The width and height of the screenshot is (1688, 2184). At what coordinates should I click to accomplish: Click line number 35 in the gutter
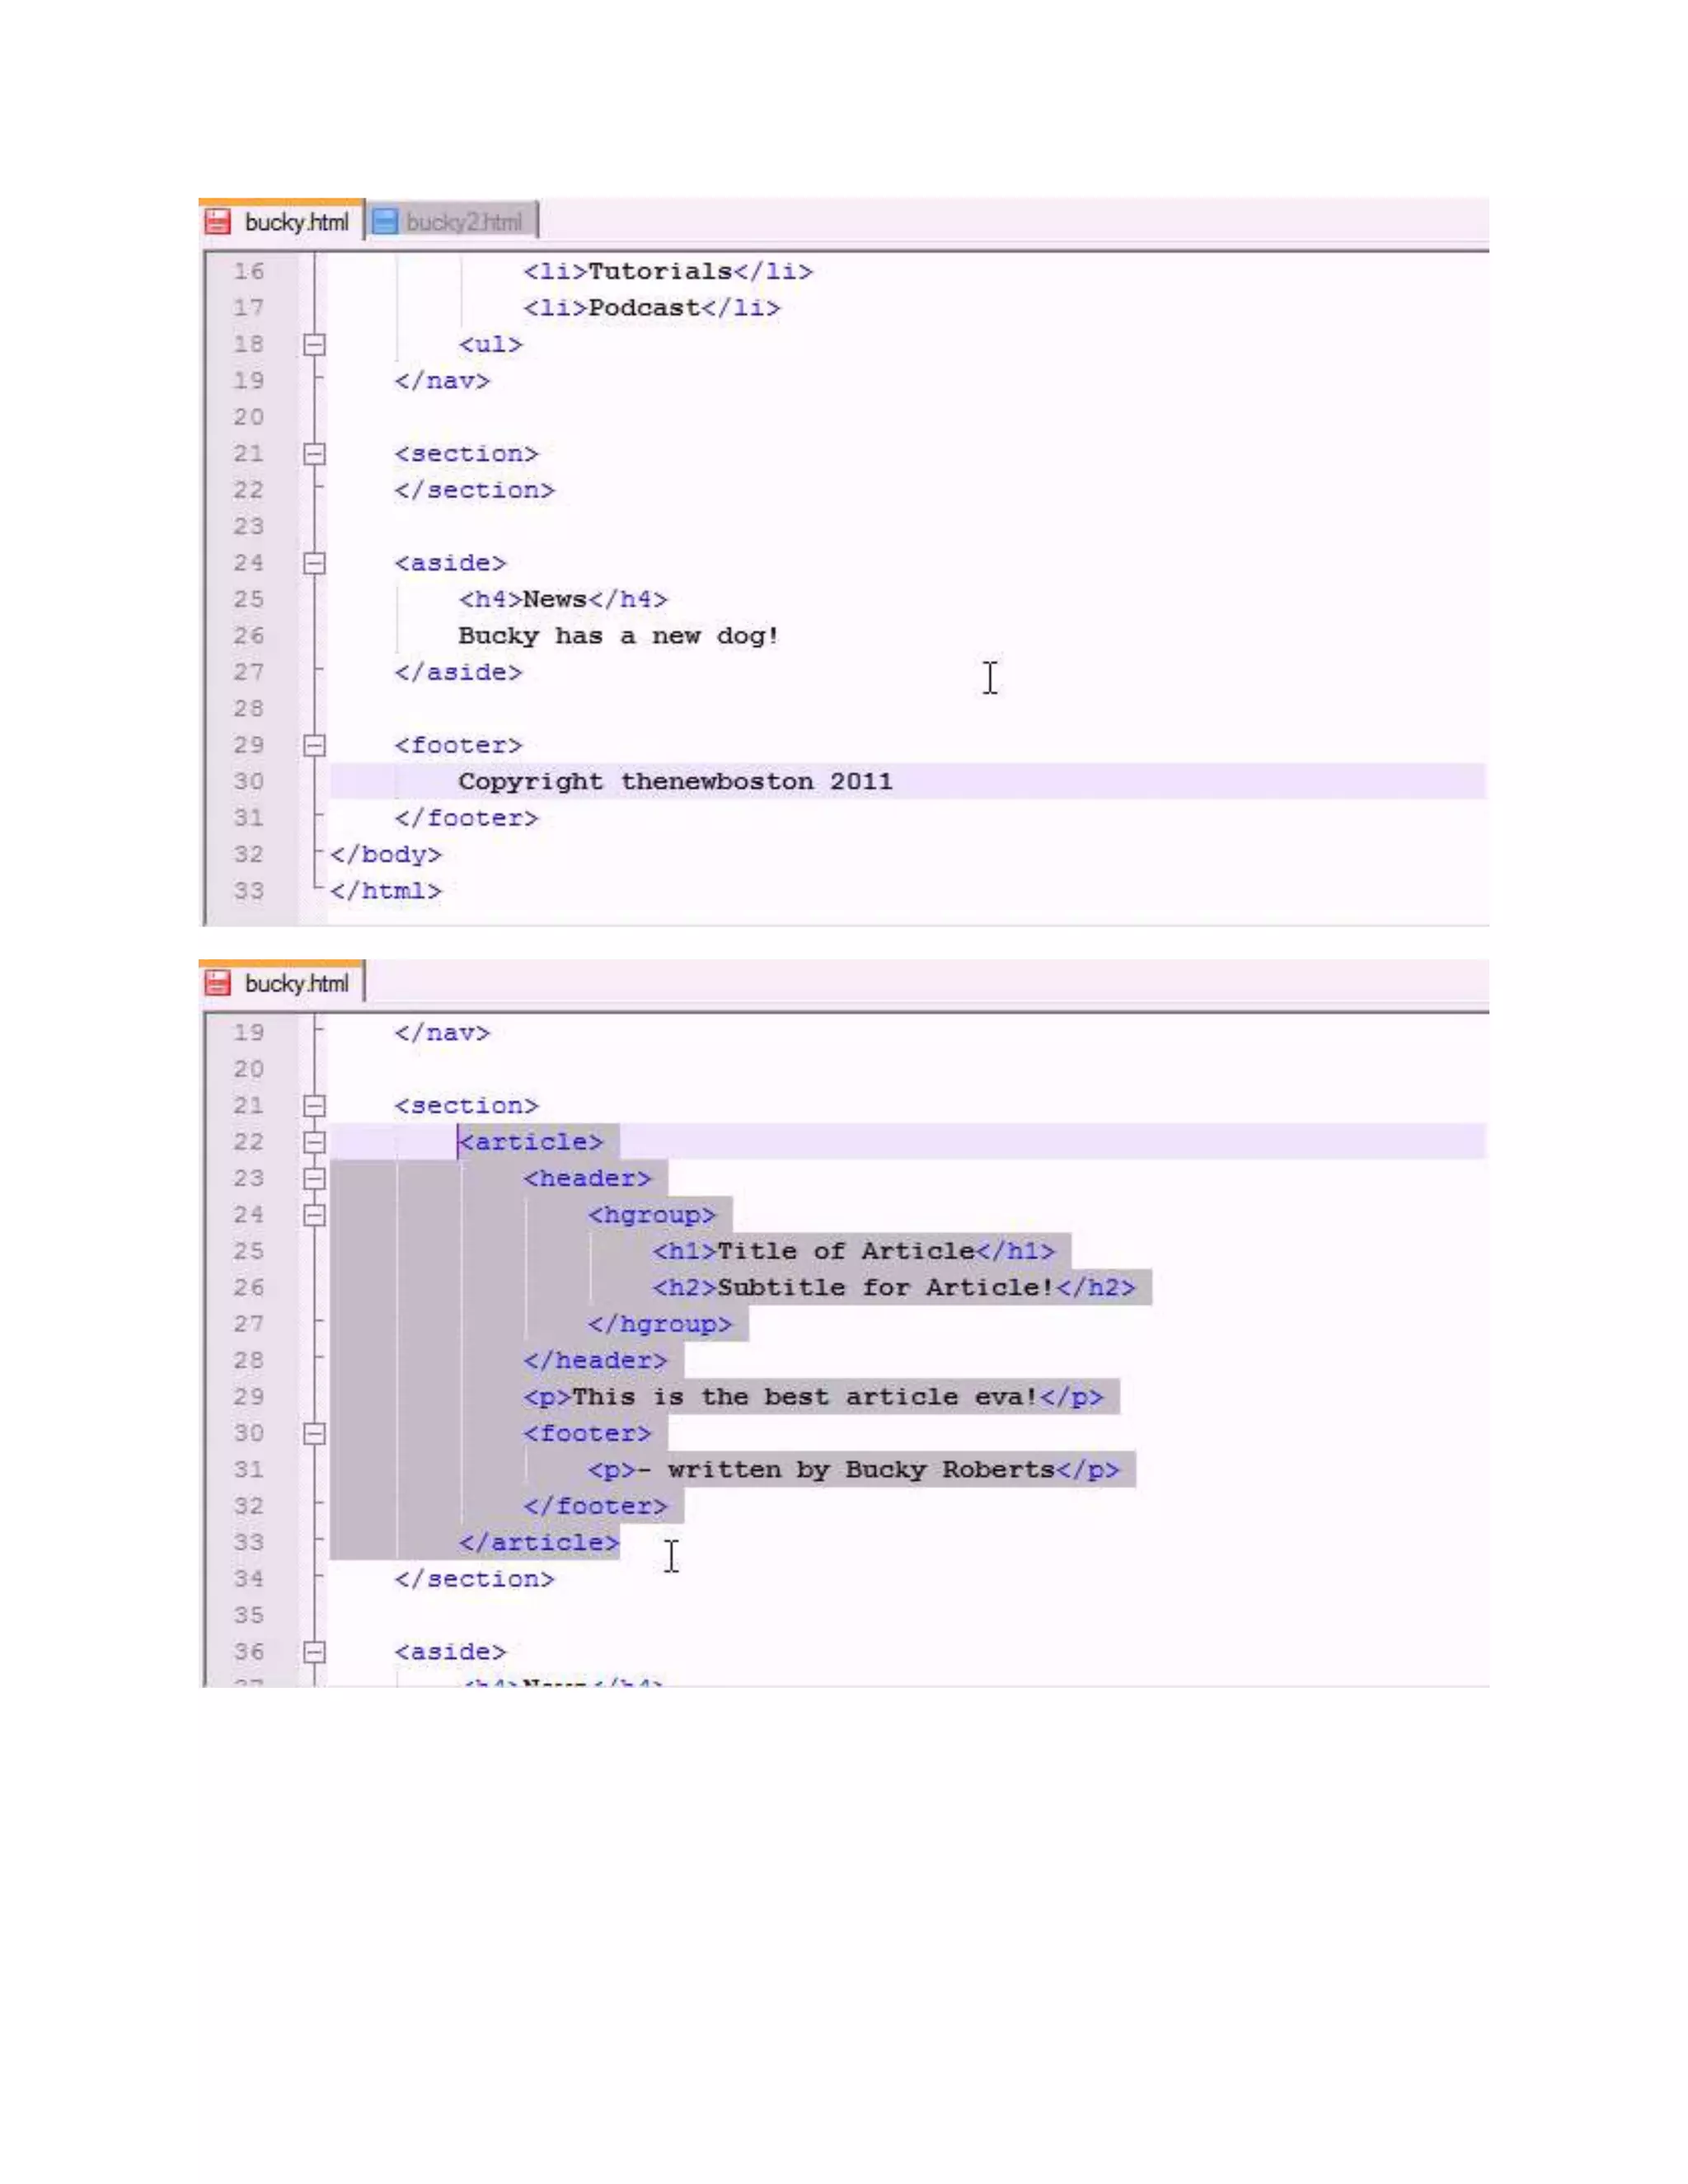tap(249, 1616)
